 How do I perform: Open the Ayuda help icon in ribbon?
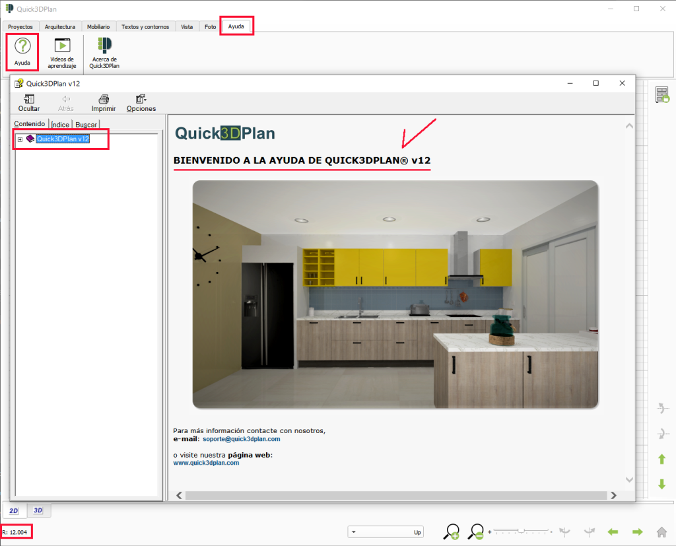[x=22, y=52]
